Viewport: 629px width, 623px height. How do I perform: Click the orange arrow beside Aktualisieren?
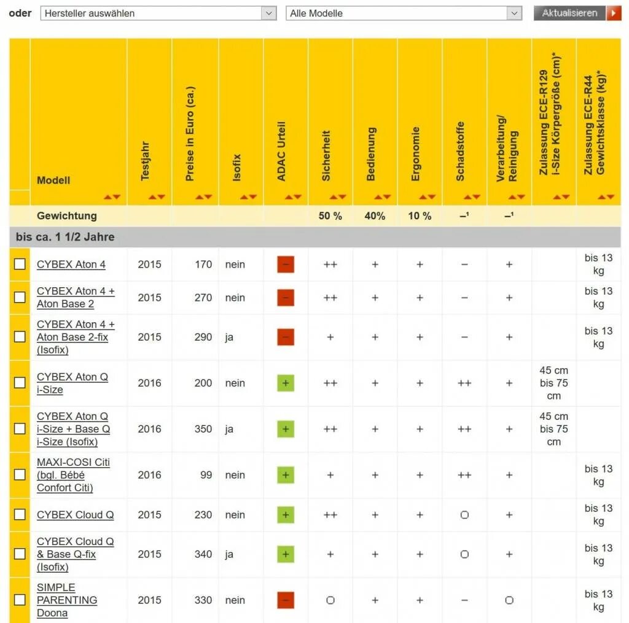(614, 14)
